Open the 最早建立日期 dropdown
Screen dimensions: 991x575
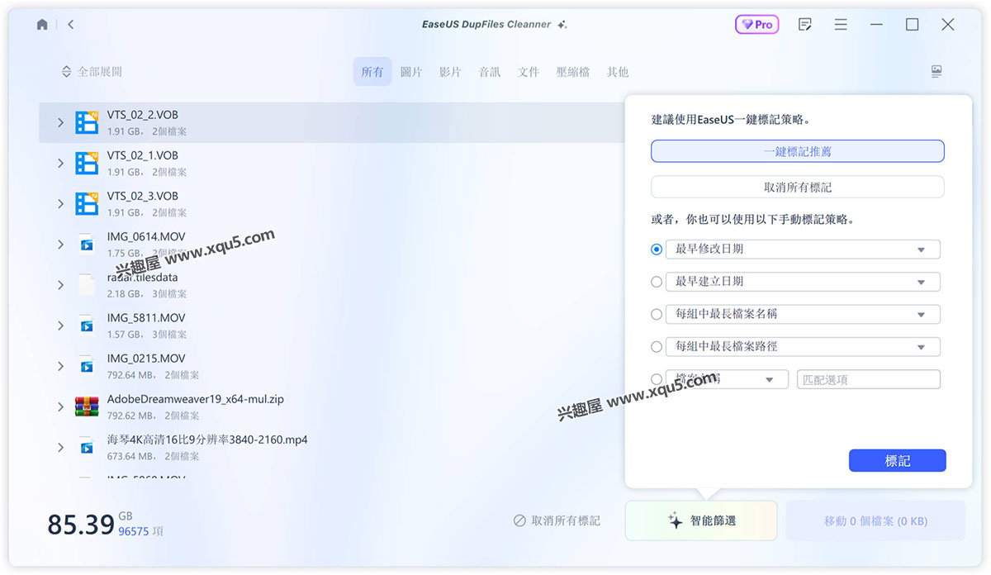pyautogui.click(x=804, y=282)
